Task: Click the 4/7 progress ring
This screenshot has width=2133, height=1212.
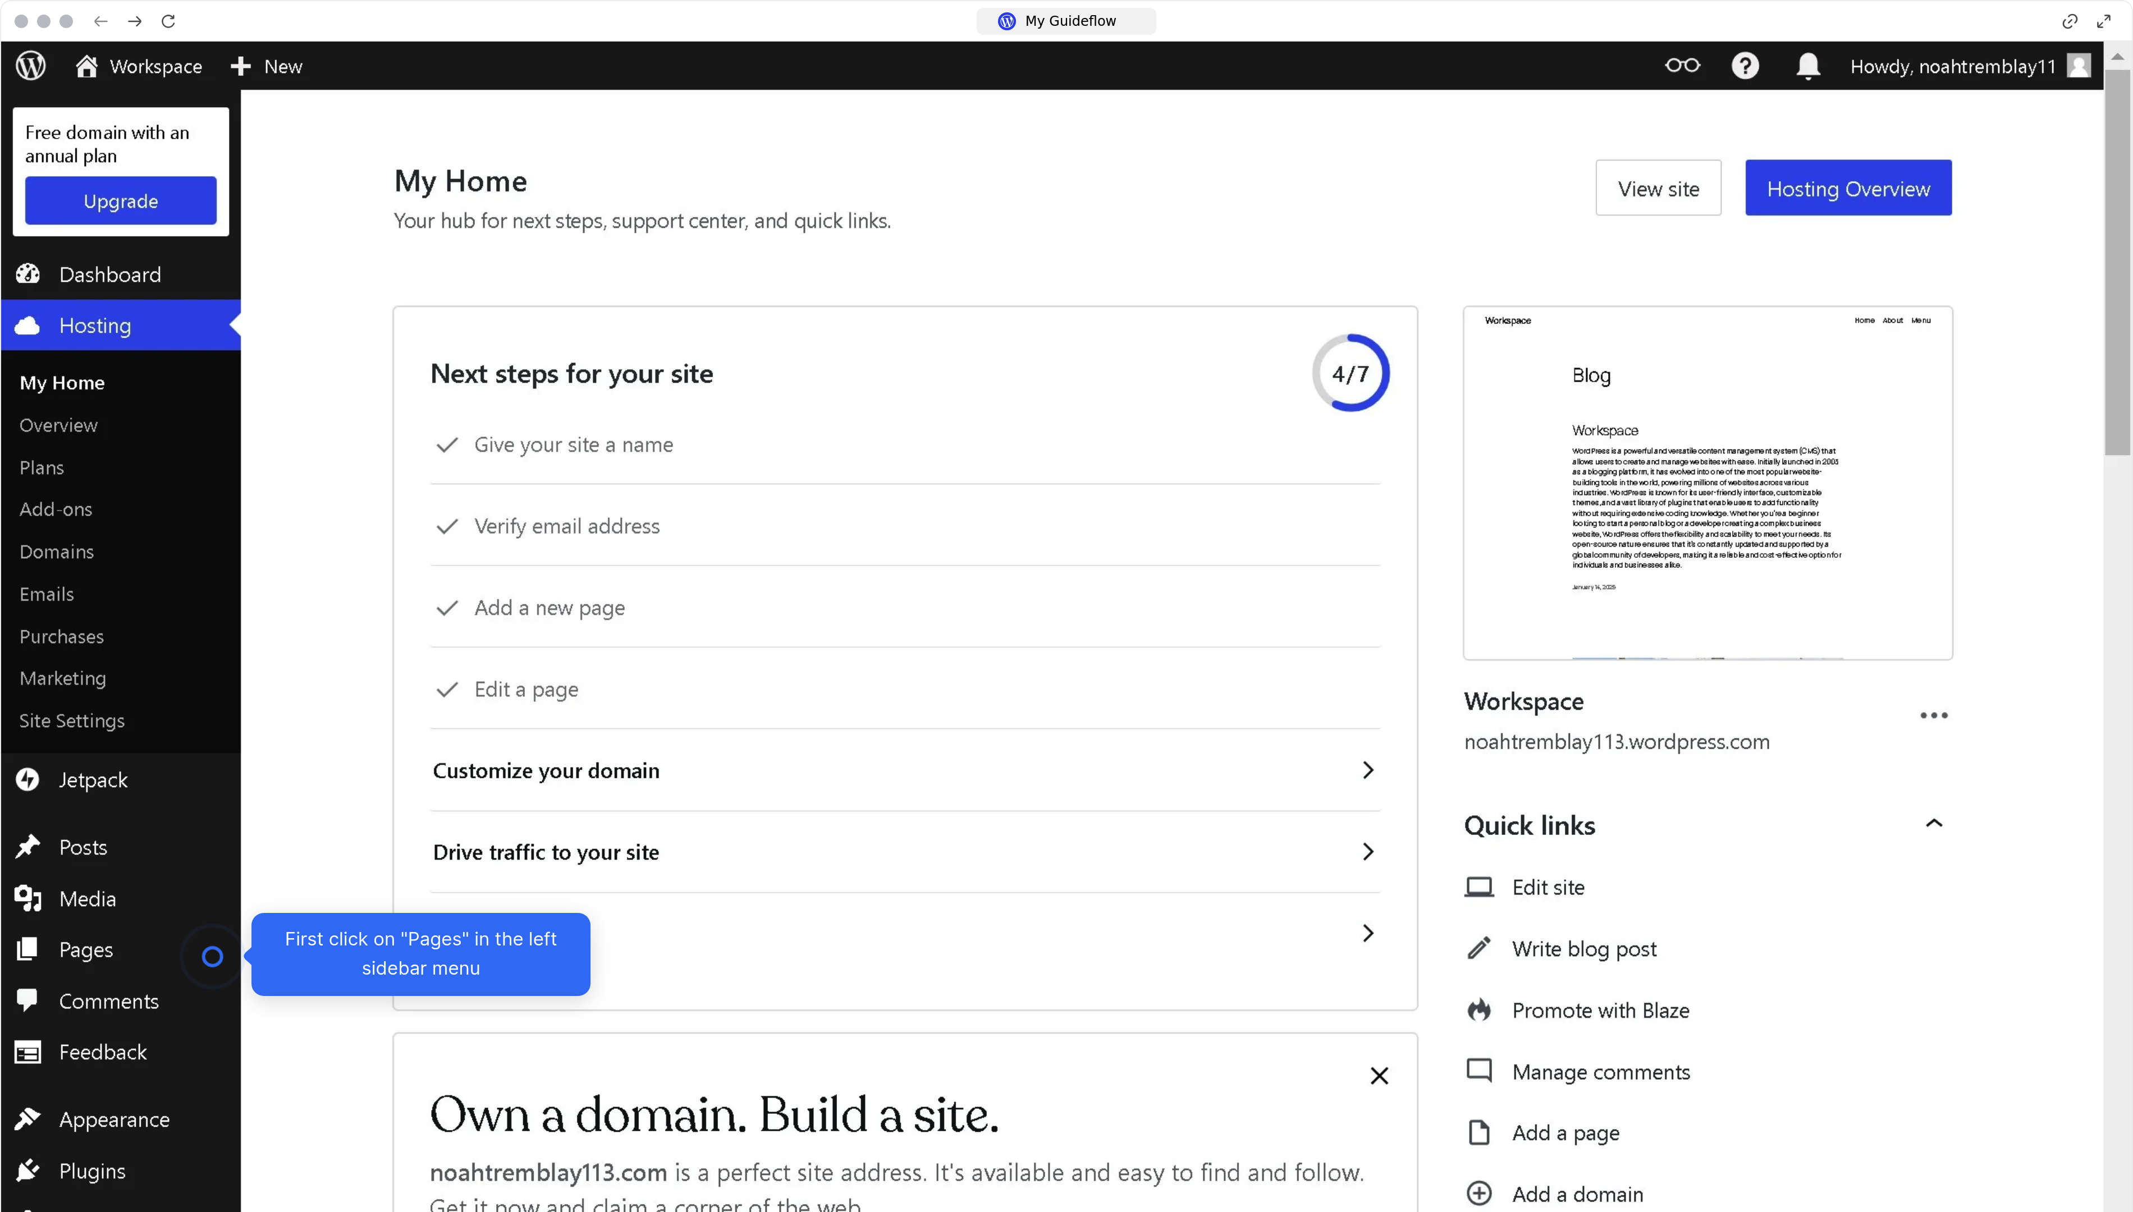Action: tap(1349, 373)
